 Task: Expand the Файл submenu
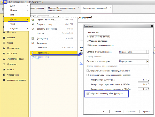click(17, 6)
